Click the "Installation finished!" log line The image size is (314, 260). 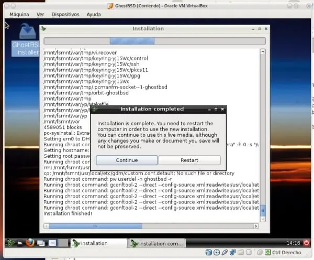pos(68,213)
